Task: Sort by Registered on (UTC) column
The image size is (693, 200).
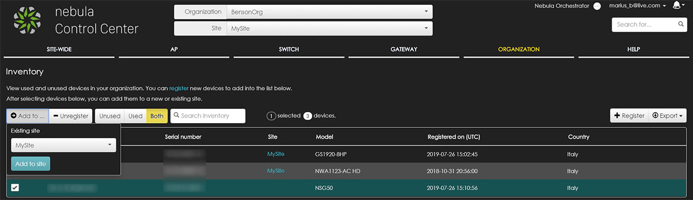Action: (x=454, y=137)
